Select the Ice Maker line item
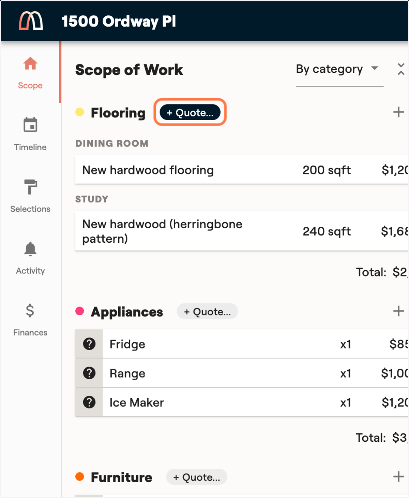 [x=242, y=402]
